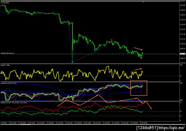
Task: Select the blue up arrow at the price low
Action: (72, 62)
